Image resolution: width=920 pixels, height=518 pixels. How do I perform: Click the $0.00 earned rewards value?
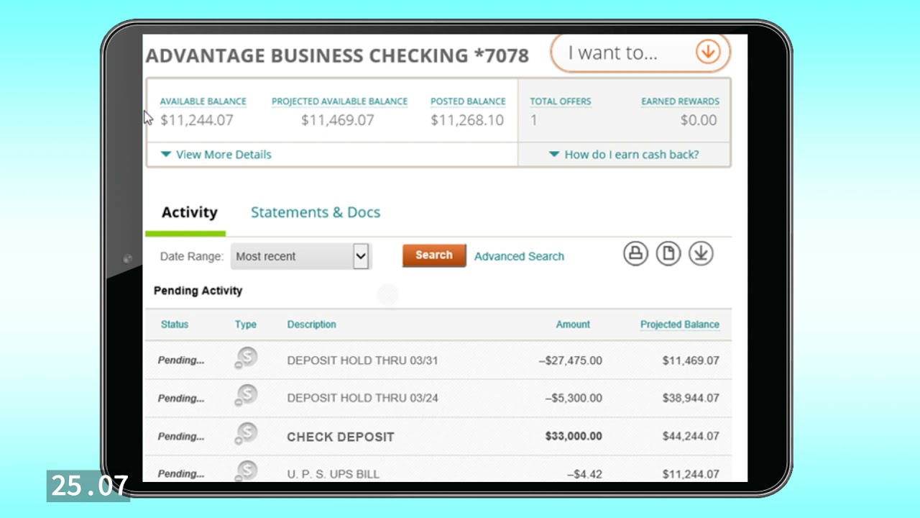coord(699,120)
